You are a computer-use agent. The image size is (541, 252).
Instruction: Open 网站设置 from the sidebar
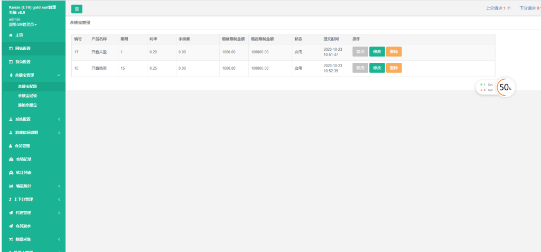(23, 49)
